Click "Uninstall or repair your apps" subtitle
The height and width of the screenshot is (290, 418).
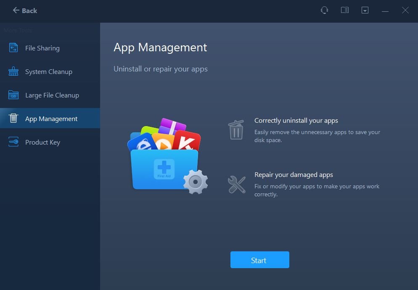coord(161,69)
